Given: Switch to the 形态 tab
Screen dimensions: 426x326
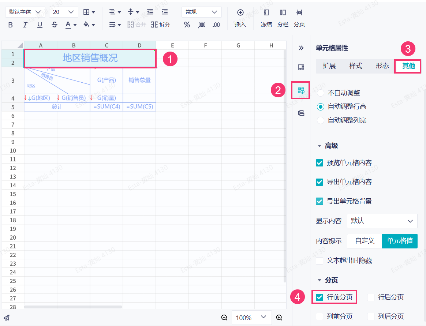Looking at the screenshot, I should [x=382, y=66].
